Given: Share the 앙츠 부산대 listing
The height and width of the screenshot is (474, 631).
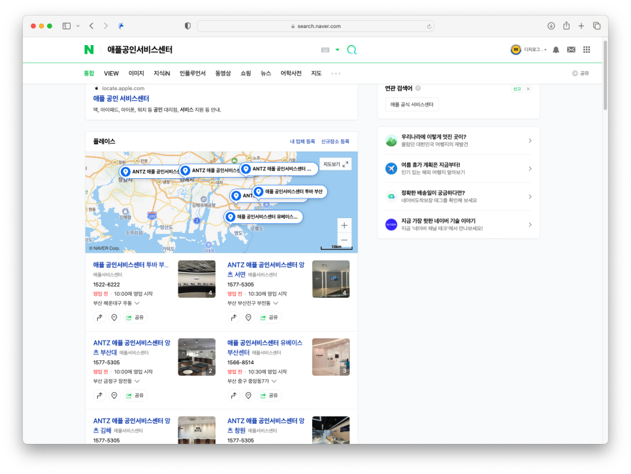Looking at the screenshot, I should tap(135, 396).
